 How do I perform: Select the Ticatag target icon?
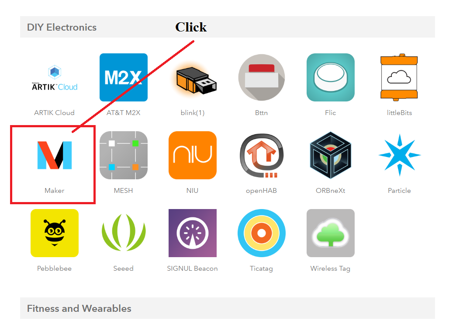[262, 233]
